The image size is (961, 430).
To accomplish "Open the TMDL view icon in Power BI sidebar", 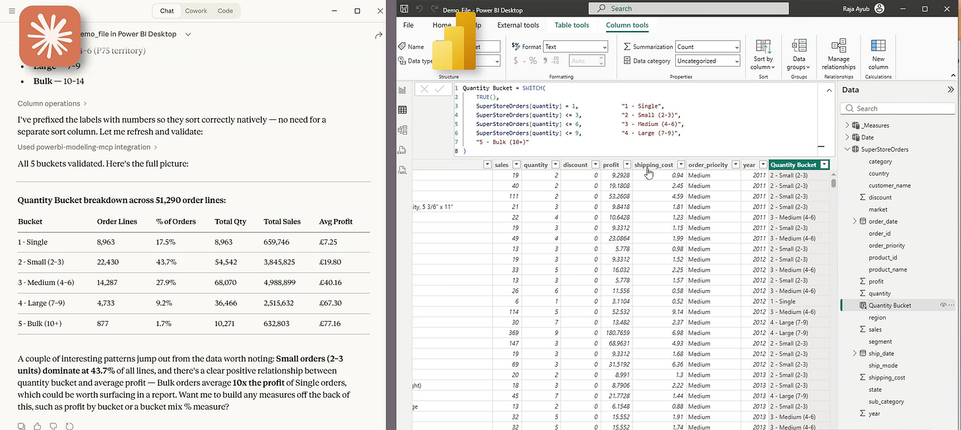I will tap(403, 170).
